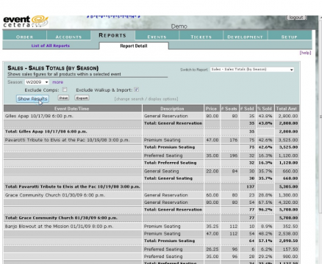Select the Reports tab
The height and width of the screenshot is (264, 322).
click(112, 35)
